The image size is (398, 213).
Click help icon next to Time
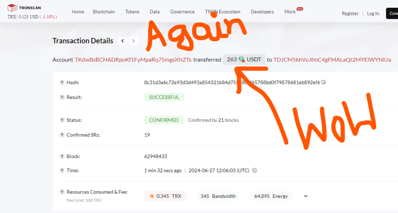coord(62,170)
